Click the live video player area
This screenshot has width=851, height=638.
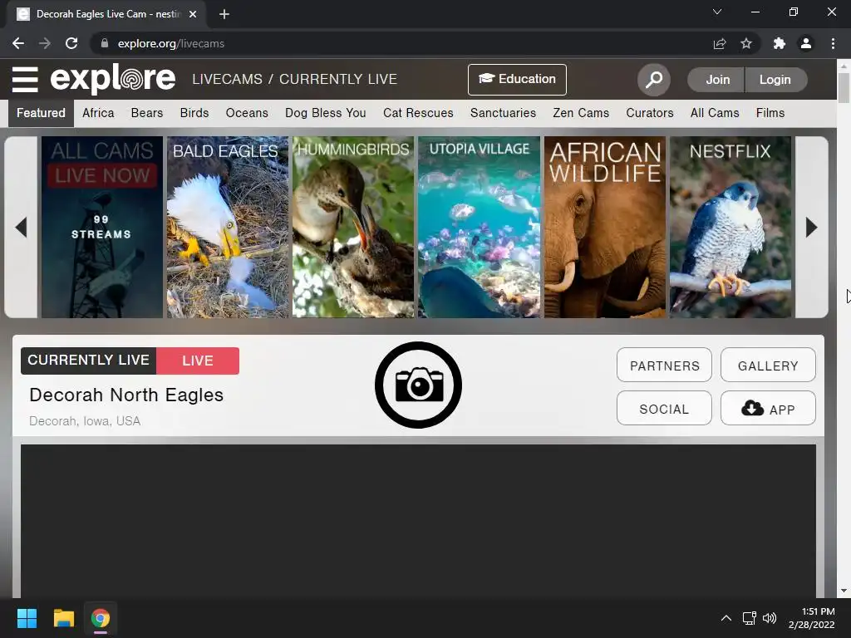(x=418, y=521)
